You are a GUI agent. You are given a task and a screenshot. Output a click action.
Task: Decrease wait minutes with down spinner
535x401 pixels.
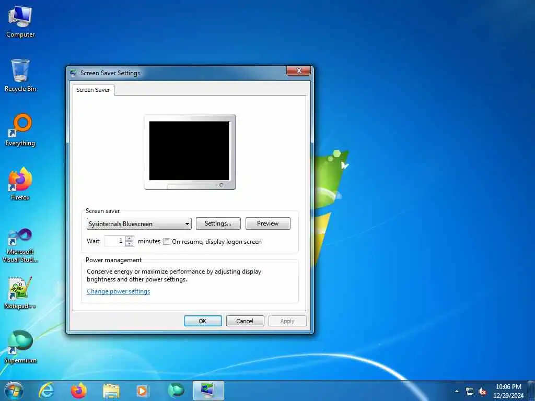click(x=130, y=243)
